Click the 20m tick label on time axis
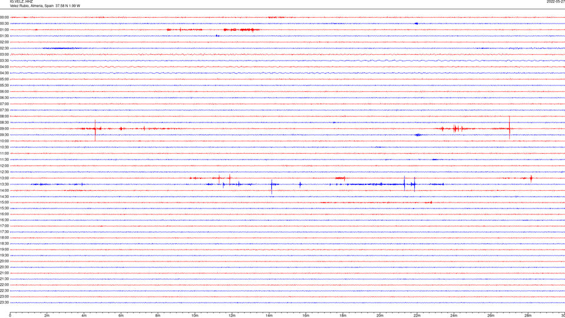 380,316
